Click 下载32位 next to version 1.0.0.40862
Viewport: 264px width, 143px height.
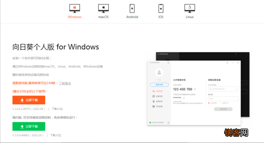56,135
